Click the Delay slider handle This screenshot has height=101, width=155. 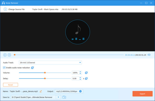(x=45, y=79)
